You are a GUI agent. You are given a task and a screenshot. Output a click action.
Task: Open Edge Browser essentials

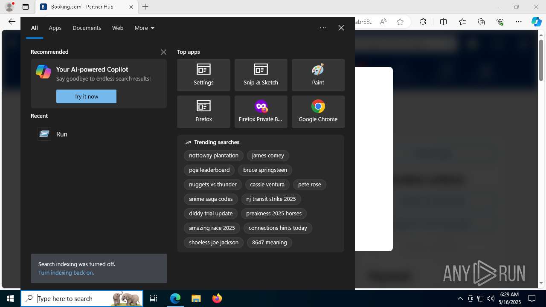coord(500,22)
